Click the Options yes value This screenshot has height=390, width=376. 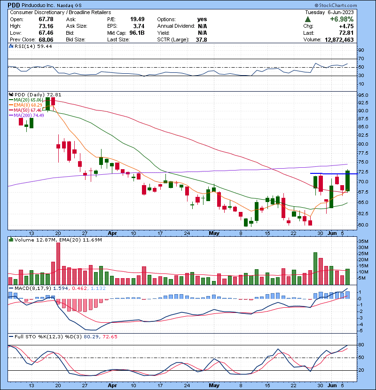[x=202, y=19]
